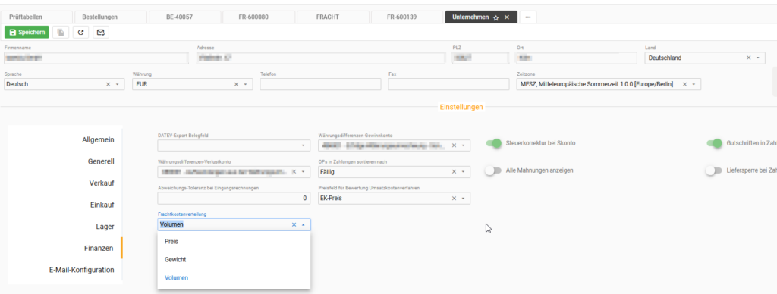Select Preis from the Frachtkostenverteilung list

[x=234, y=242]
